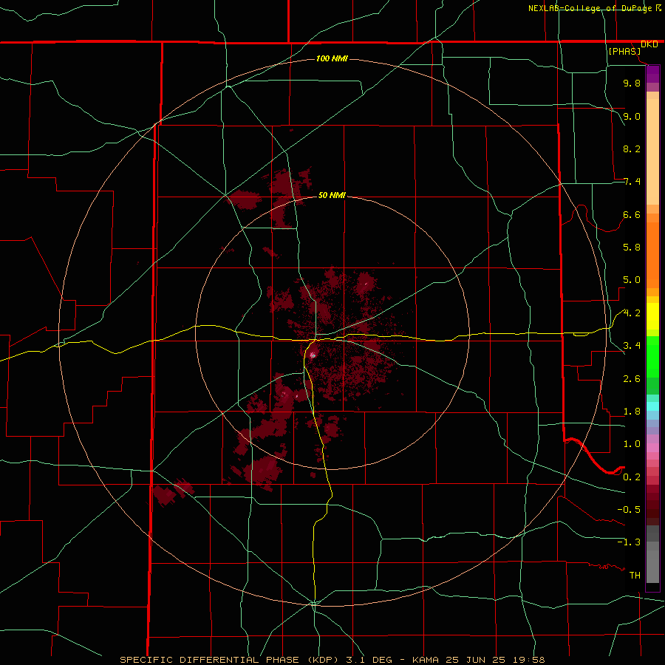
Task: Click the 6.6 legend value
Action: click(632, 214)
